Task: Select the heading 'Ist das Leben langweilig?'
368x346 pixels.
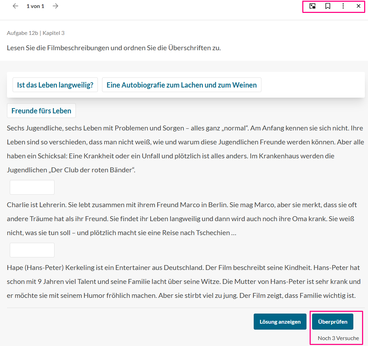Action: click(55, 85)
